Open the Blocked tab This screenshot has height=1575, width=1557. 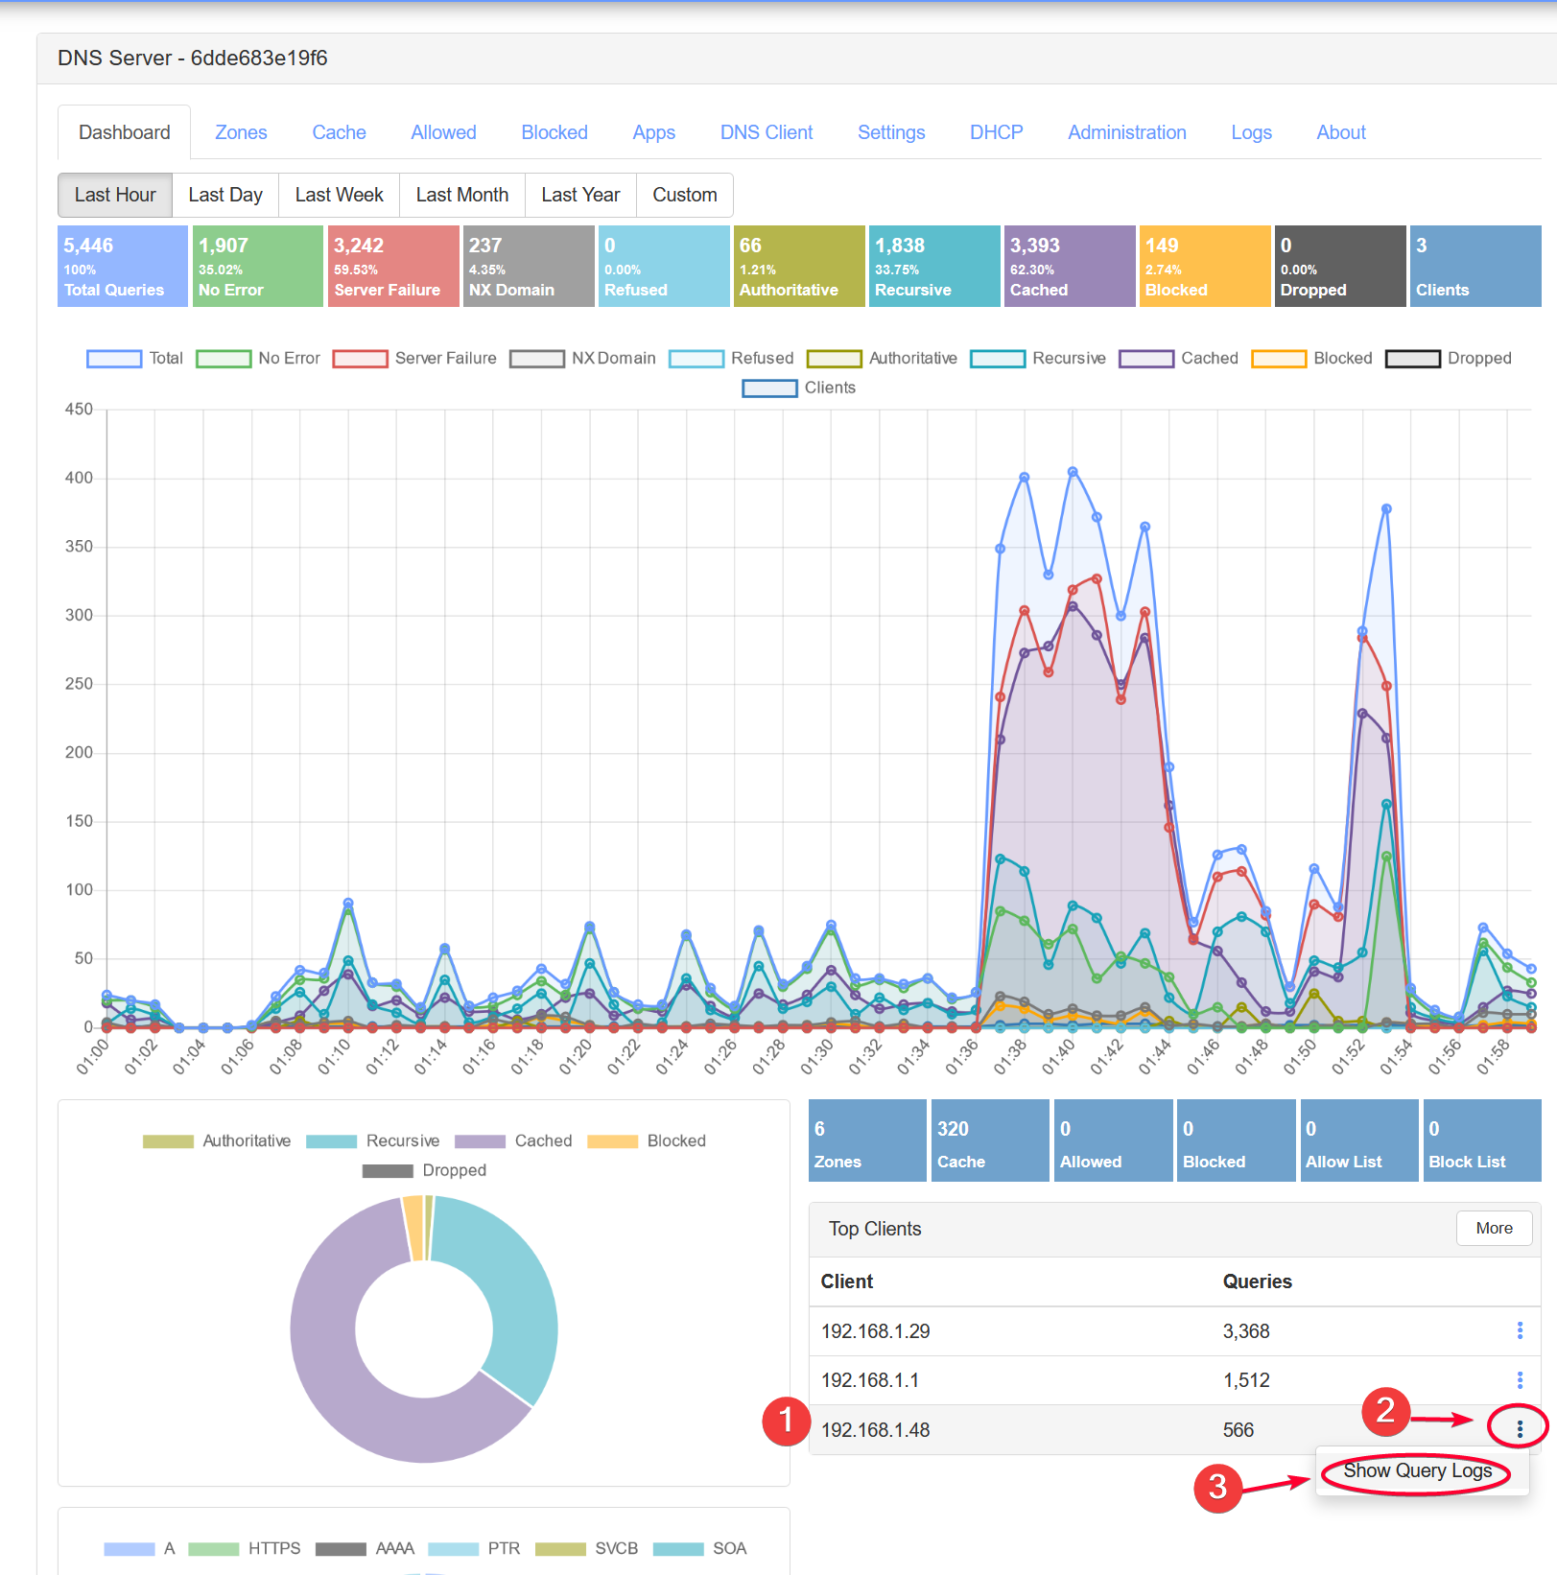[554, 132]
